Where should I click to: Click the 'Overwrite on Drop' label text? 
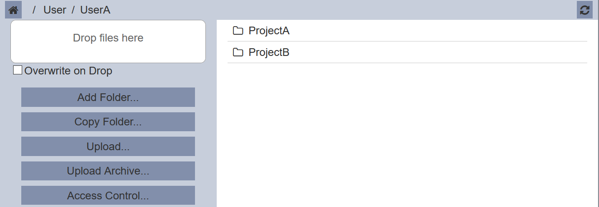(68, 71)
